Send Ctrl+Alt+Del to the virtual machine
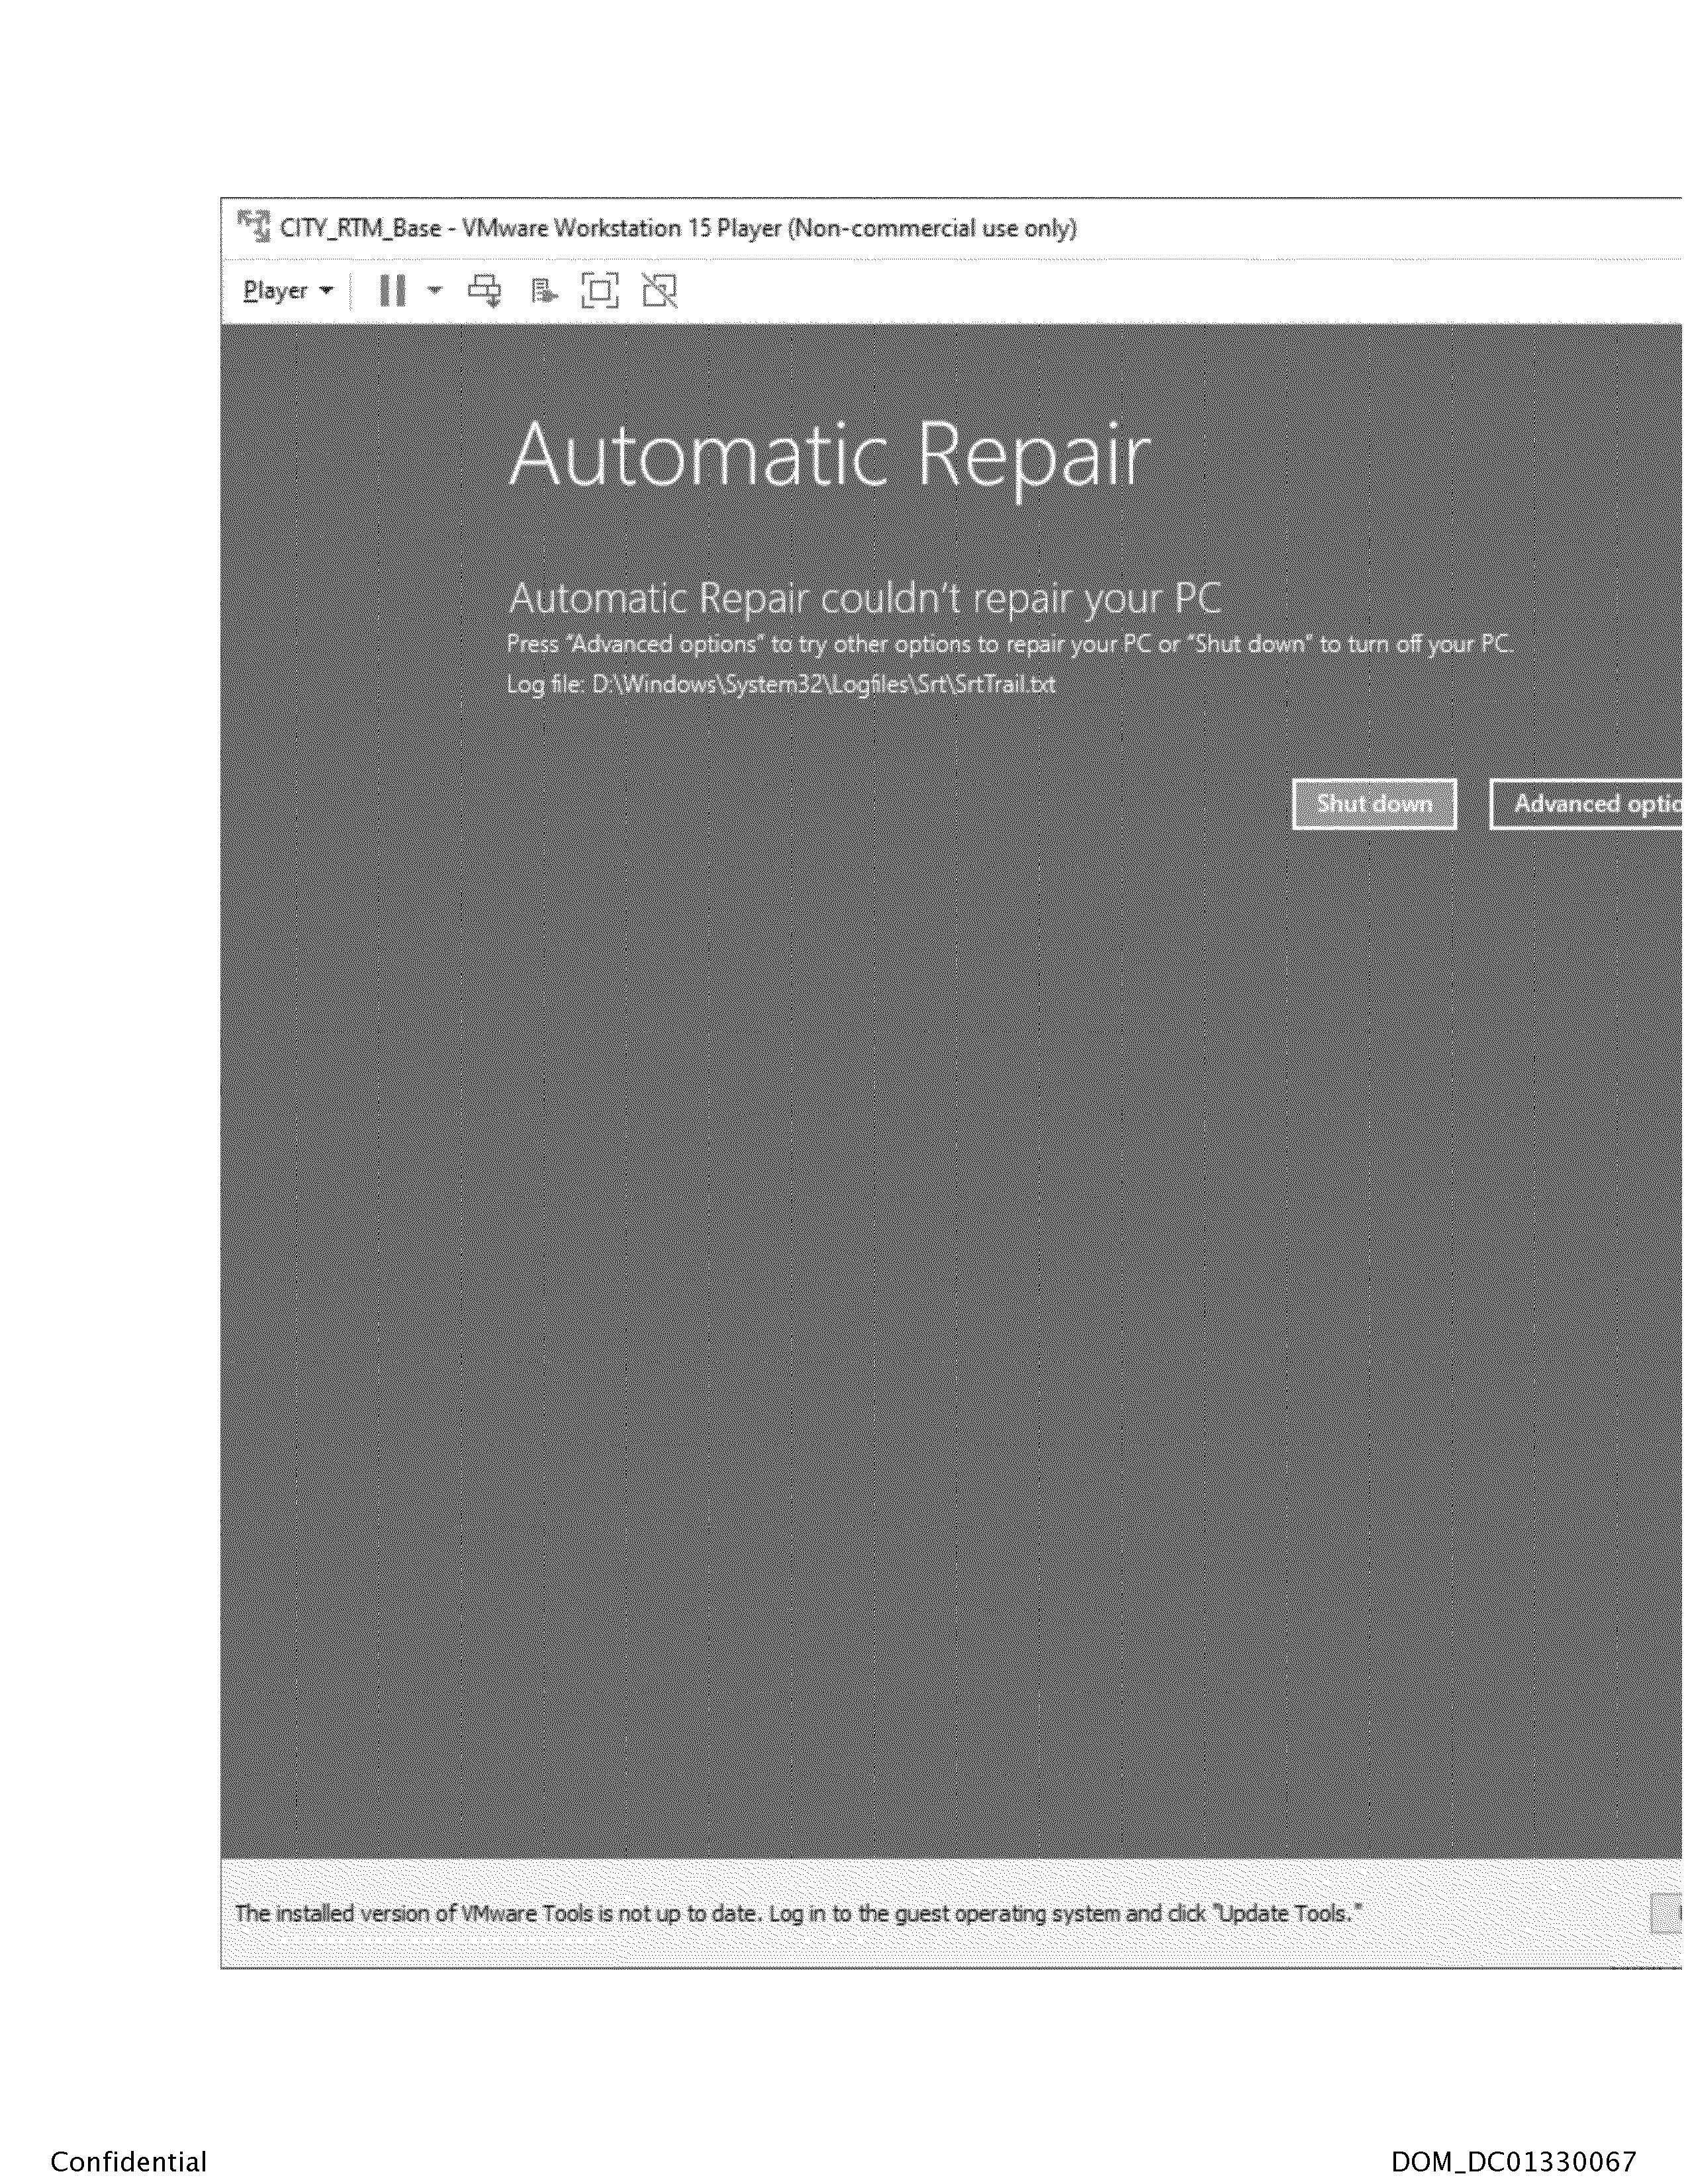The image size is (1688, 2184). (x=485, y=291)
